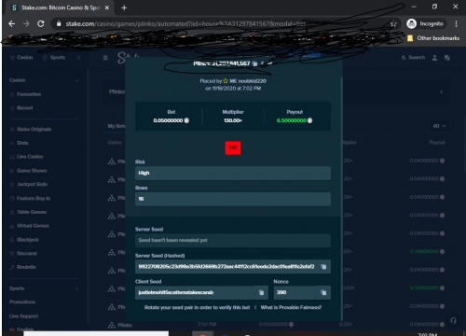Viewport: 466px width, 336px height.
Task: Toggle hamburger sidebar menu icon
Action: pos(105,58)
